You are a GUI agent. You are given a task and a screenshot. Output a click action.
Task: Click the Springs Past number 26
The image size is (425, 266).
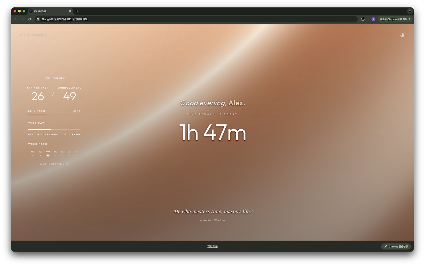[38, 96]
